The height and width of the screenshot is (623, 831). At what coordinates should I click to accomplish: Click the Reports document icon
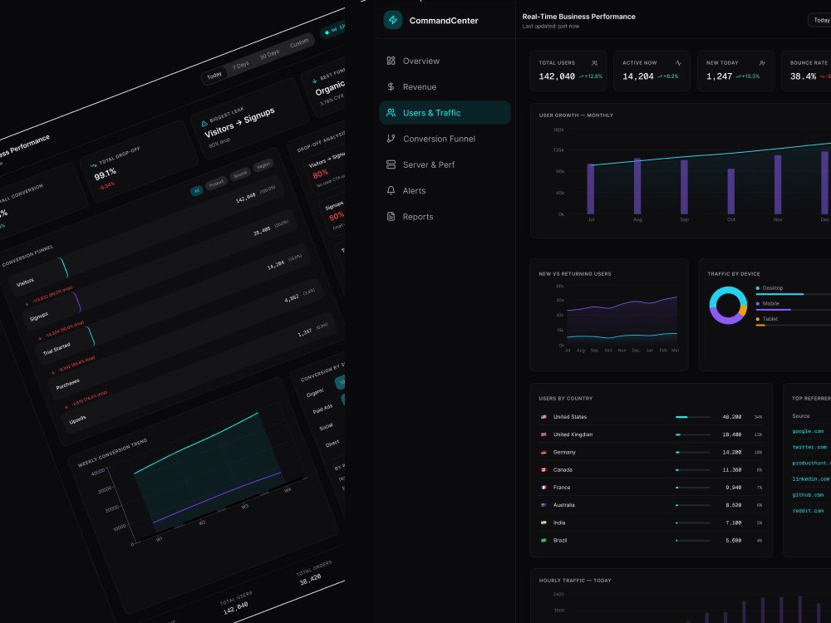[x=391, y=217]
